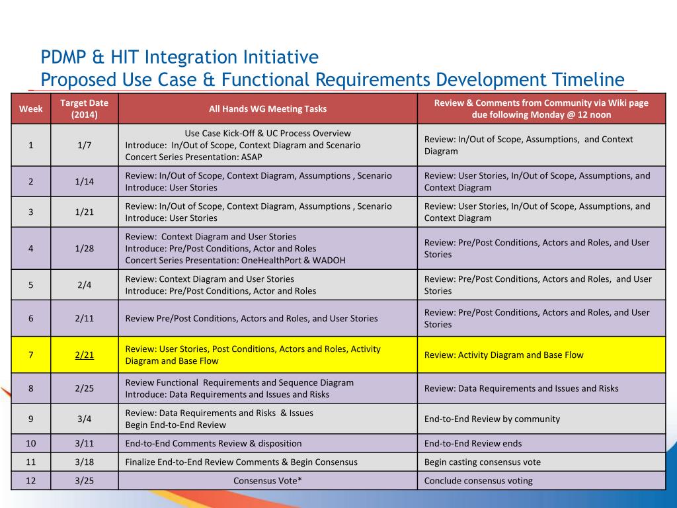The width and height of the screenshot is (677, 508).
Task: Select 'Concert Series Presentation: ASAP' line
Action: [194, 157]
